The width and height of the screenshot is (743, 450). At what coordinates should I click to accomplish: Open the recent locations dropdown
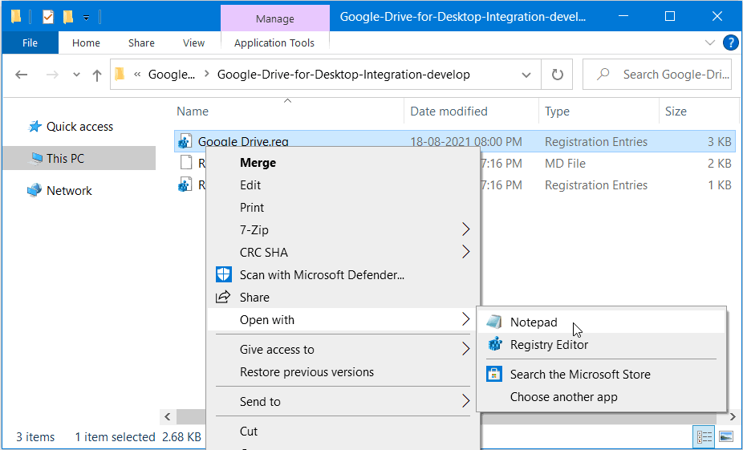pyautogui.click(x=76, y=75)
